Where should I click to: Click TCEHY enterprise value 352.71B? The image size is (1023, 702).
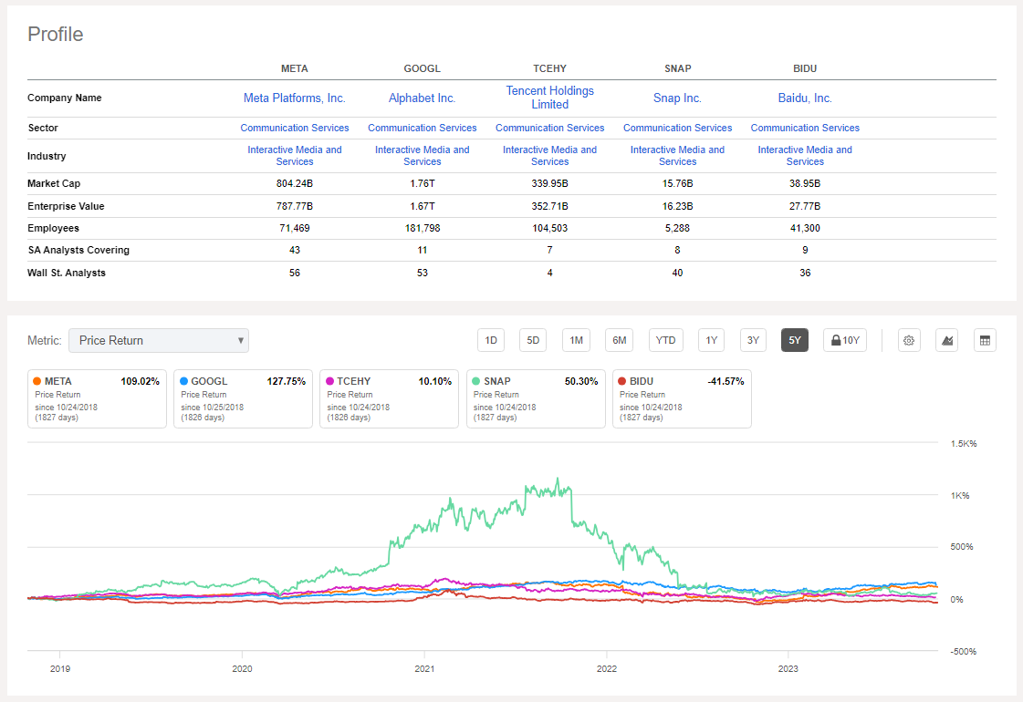point(550,206)
